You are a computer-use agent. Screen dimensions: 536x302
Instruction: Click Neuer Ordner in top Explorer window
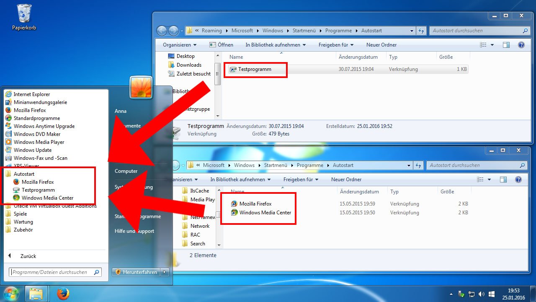381,45
